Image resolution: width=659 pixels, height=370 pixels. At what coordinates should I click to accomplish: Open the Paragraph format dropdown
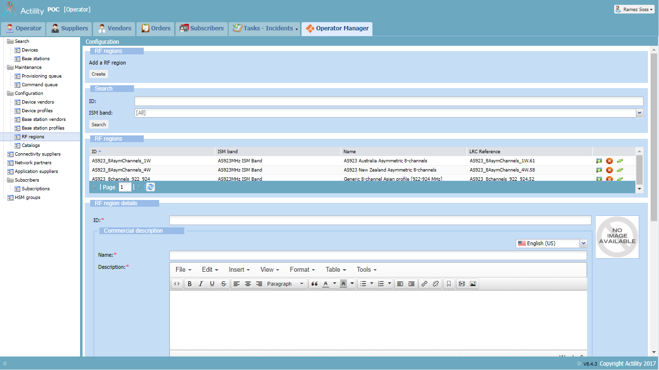click(x=286, y=284)
